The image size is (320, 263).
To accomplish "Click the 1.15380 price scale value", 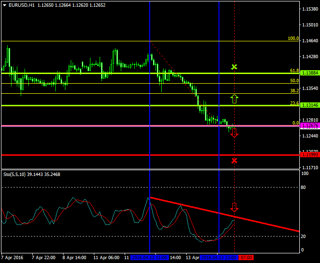I will coord(310,9).
